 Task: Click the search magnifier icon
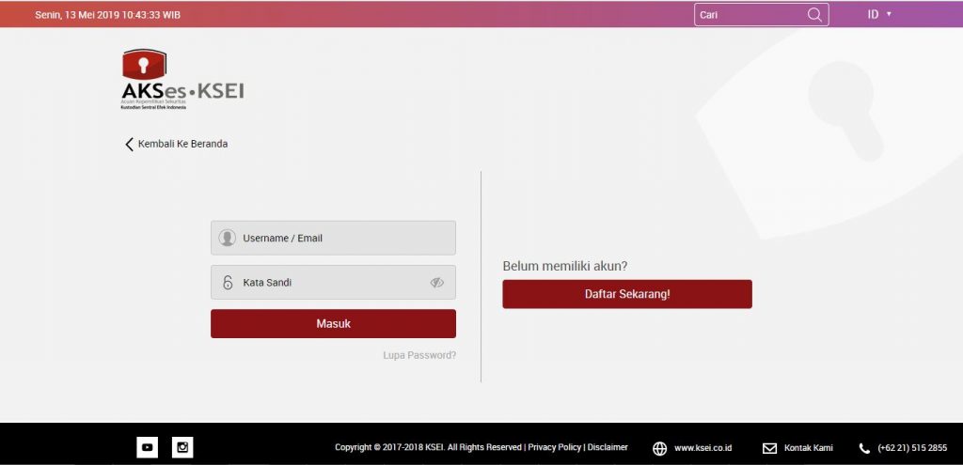point(814,15)
